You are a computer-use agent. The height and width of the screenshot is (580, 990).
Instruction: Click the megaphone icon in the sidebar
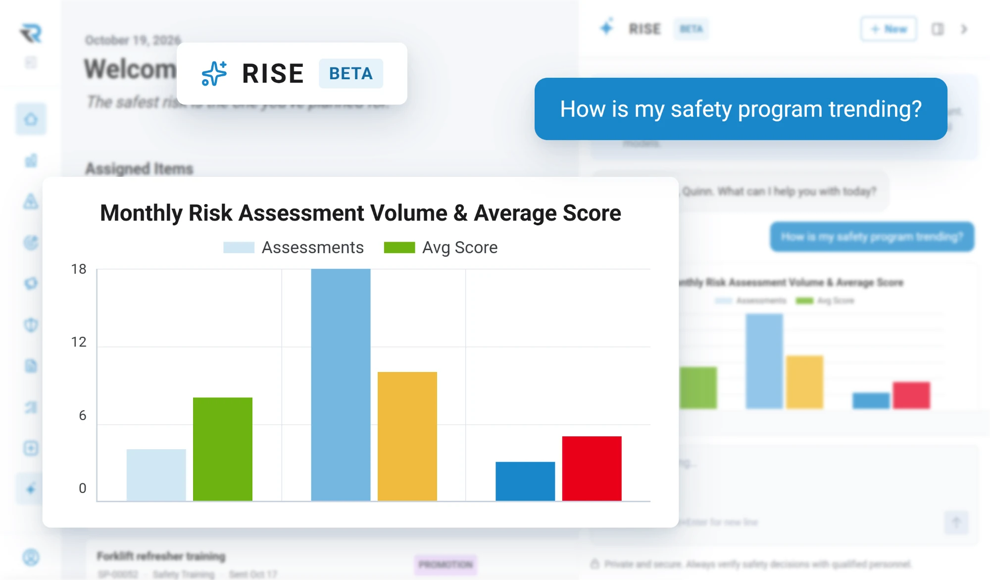pyautogui.click(x=31, y=283)
